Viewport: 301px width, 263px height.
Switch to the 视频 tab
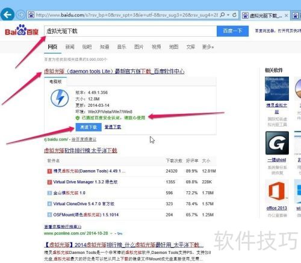[x=156, y=47]
